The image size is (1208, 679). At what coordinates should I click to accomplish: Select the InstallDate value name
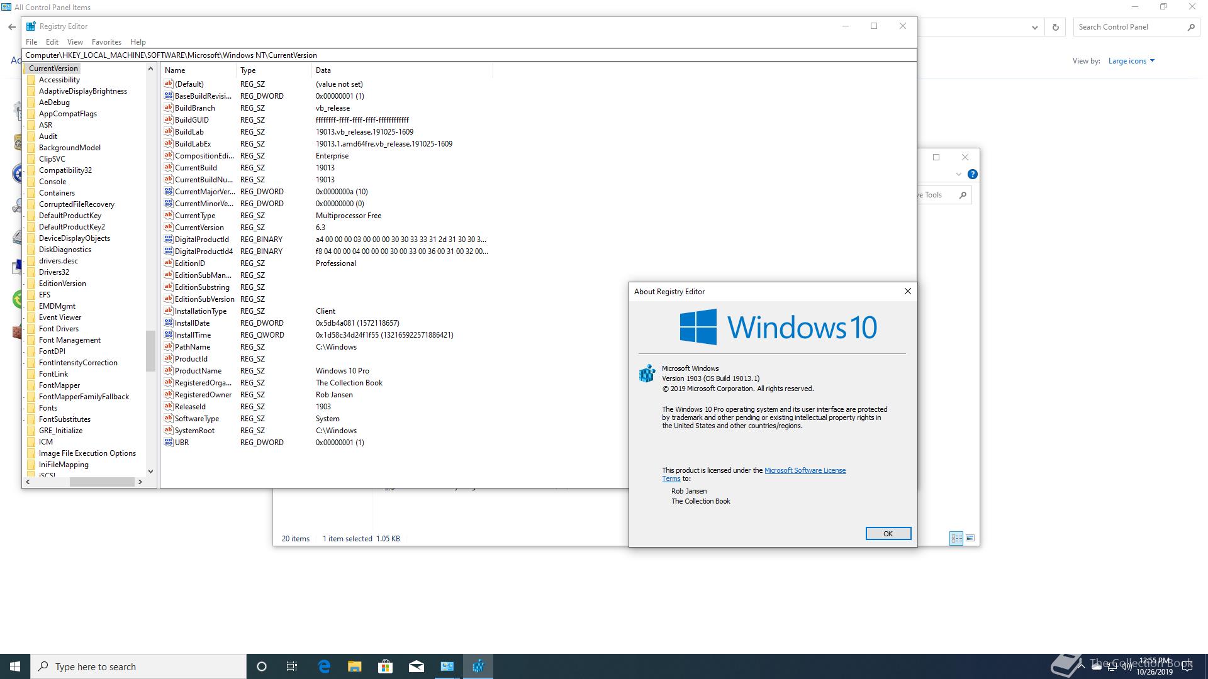(x=192, y=323)
